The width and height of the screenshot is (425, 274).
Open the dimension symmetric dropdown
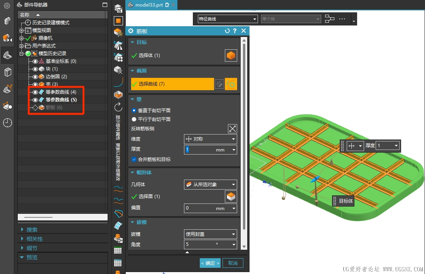[x=210, y=139]
